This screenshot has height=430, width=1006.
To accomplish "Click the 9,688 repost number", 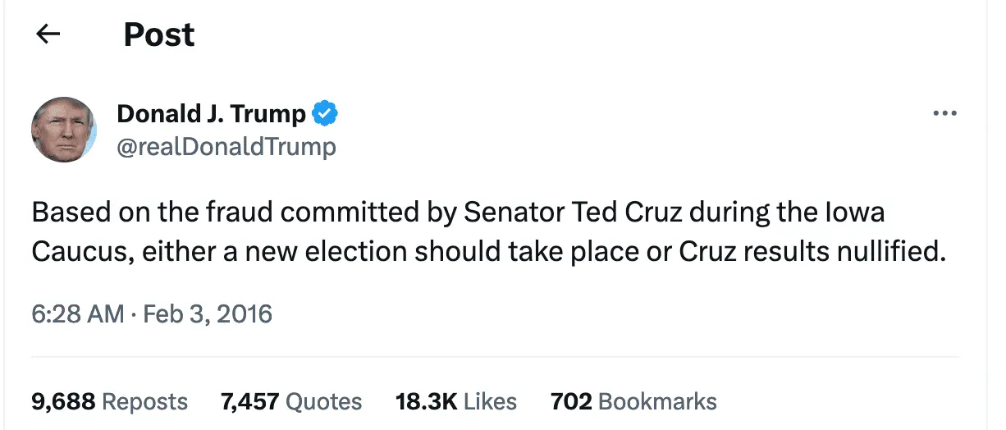I will [63, 401].
